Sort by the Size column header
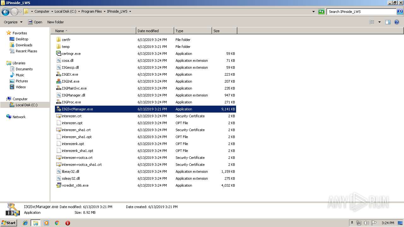 pyautogui.click(x=224, y=31)
